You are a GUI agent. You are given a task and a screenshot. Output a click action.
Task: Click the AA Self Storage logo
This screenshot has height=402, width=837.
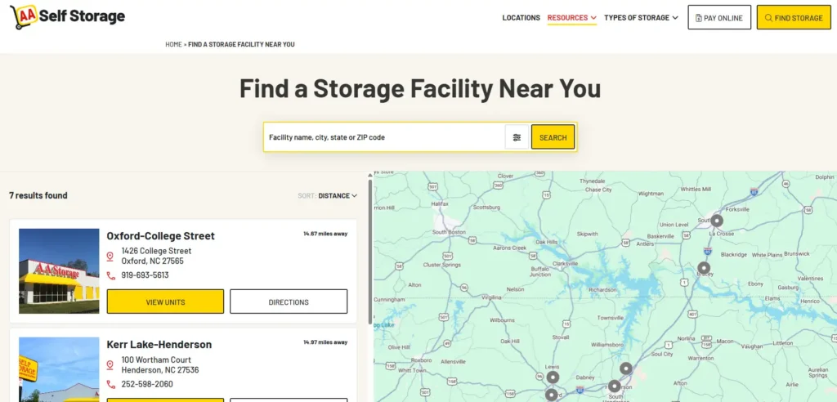click(x=67, y=16)
